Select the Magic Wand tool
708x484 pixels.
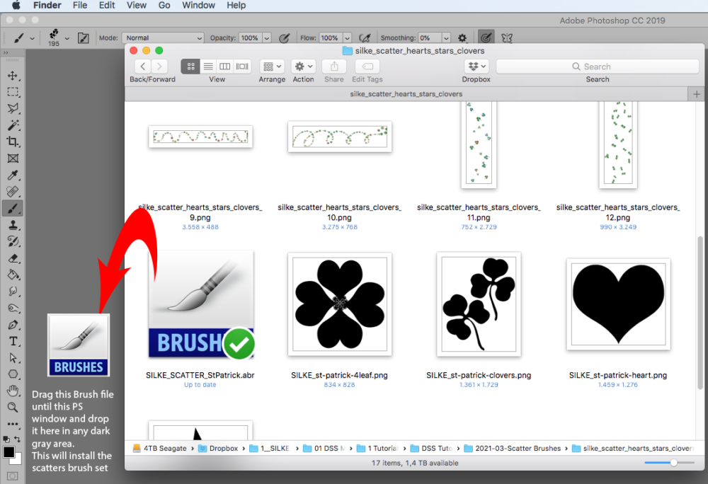click(x=13, y=125)
